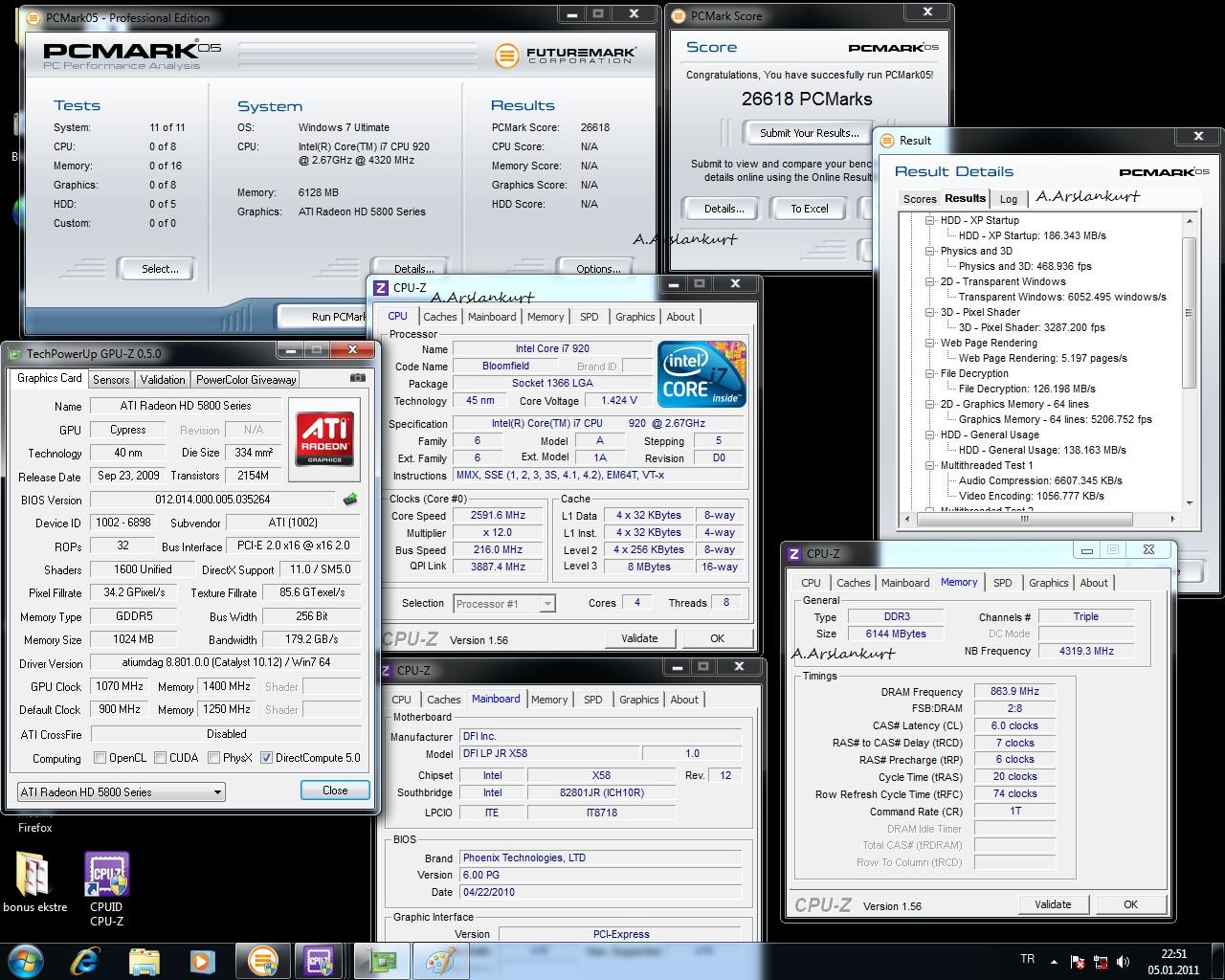Switch to Paint taskbar button
The image size is (1225, 980).
click(441, 960)
